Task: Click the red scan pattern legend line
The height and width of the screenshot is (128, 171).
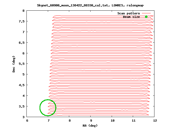Action: tap(146, 13)
